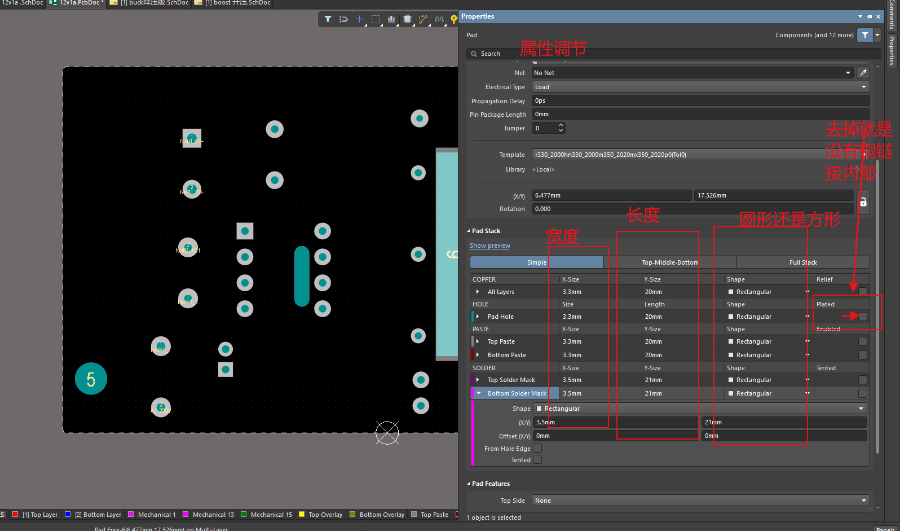Click the add object plus tool

[x=359, y=19]
